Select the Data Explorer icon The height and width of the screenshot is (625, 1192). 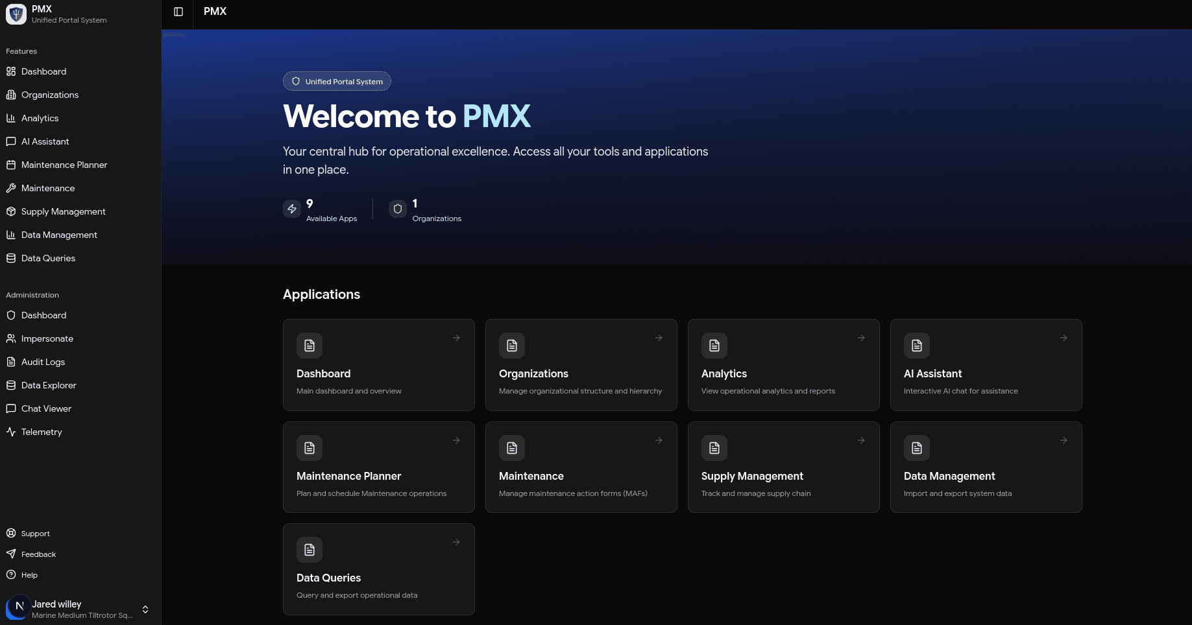11,385
